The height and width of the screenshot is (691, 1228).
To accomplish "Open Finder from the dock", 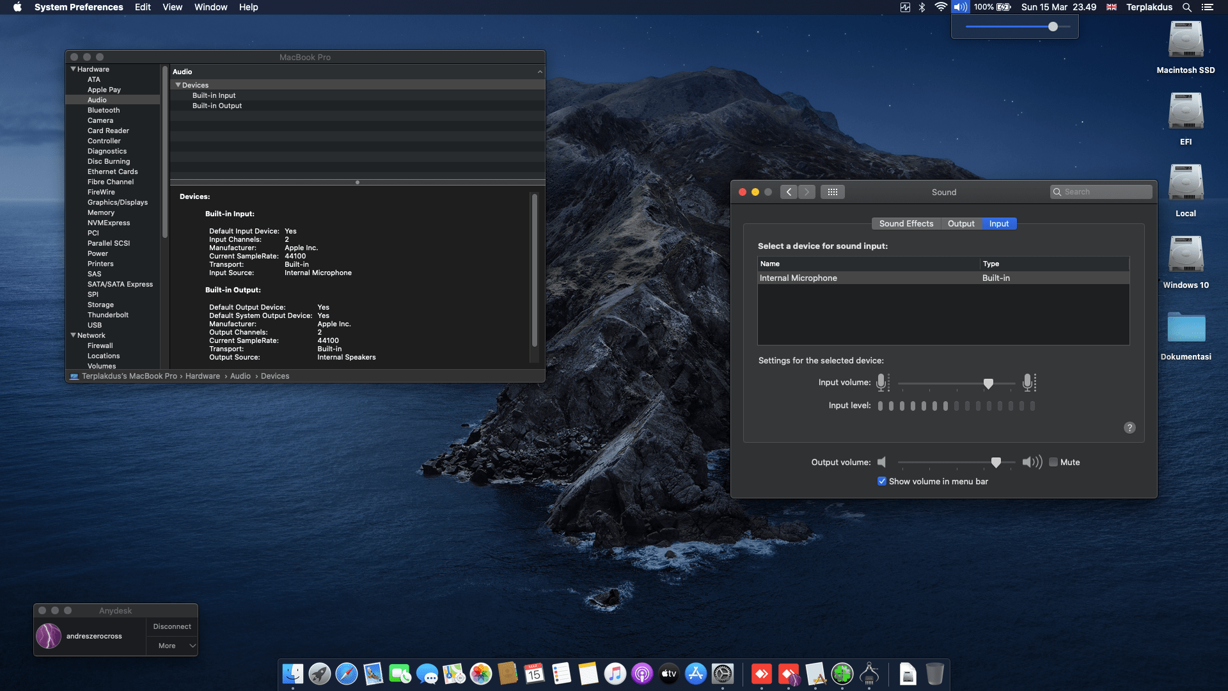I will point(293,674).
